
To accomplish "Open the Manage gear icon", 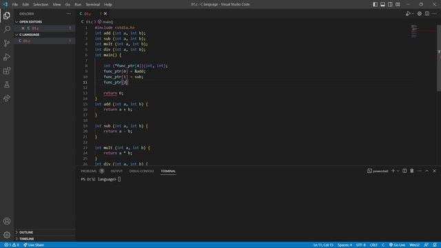I will click(7, 235).
